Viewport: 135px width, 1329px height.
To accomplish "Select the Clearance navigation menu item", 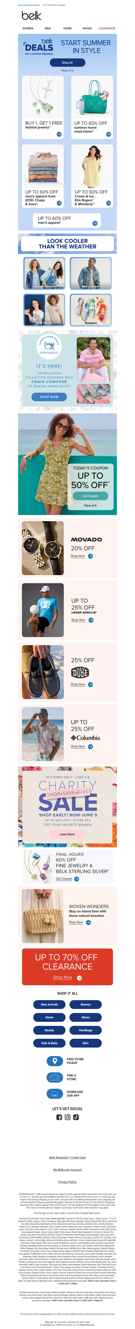I will 107,28.
